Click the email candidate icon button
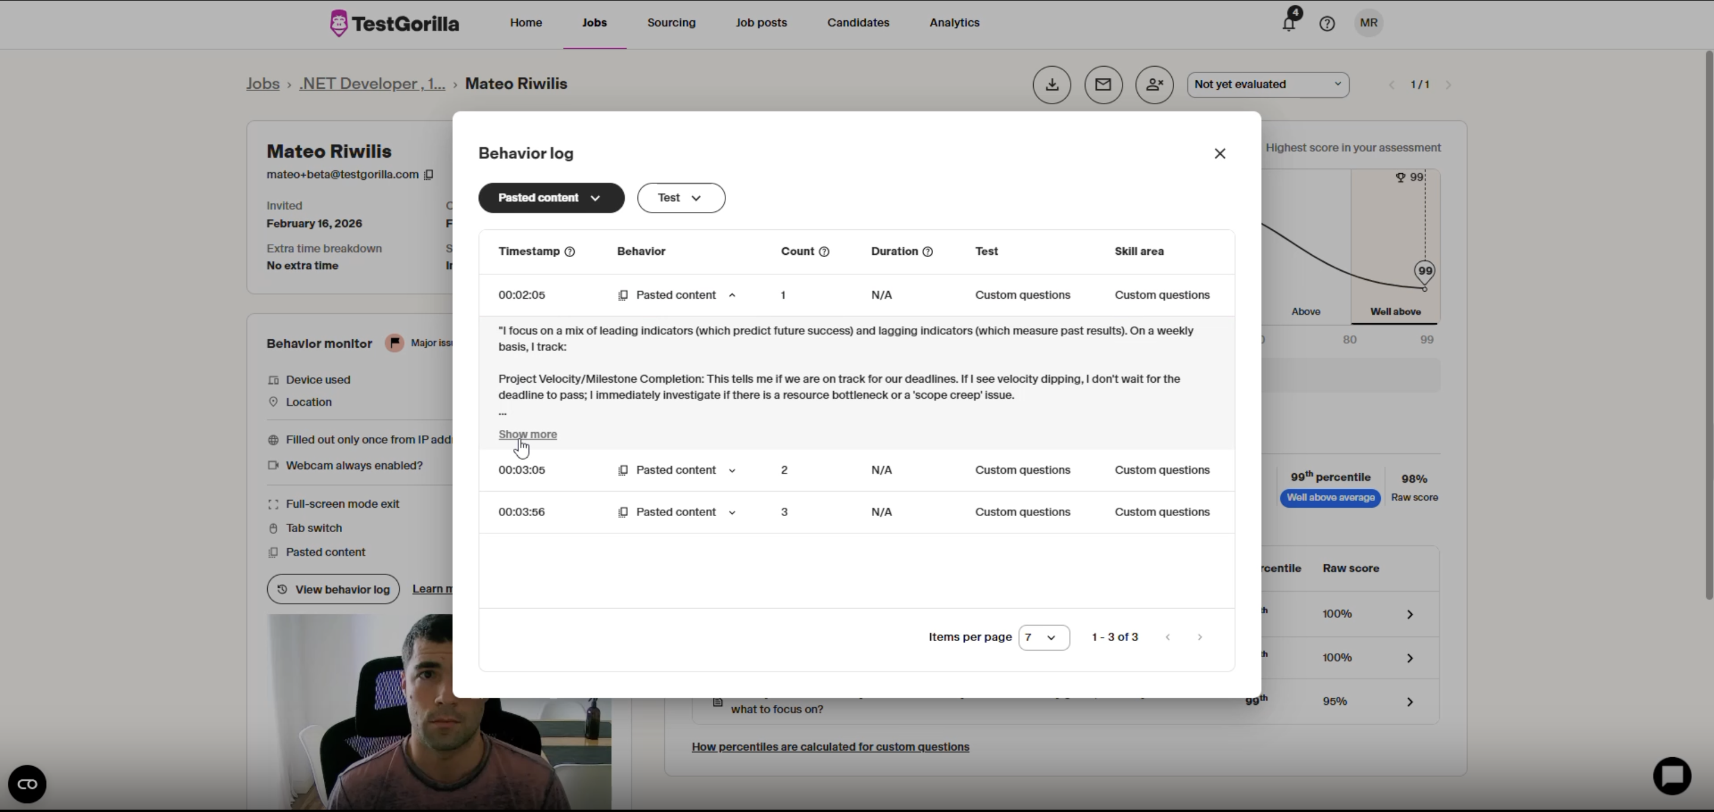1714x812 pixels. click(1103, 85)
